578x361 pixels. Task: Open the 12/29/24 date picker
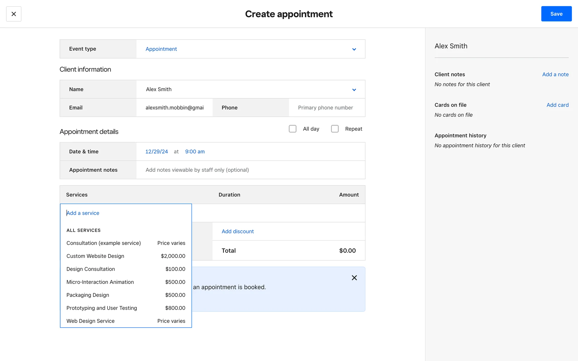[x=157, y=152]
